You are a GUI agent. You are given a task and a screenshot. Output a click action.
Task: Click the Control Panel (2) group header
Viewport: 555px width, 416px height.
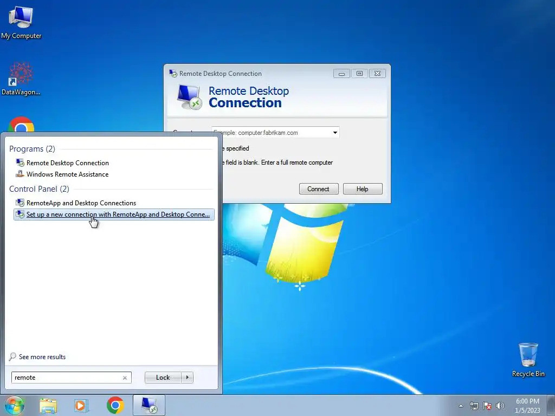(x=39, y=189)
